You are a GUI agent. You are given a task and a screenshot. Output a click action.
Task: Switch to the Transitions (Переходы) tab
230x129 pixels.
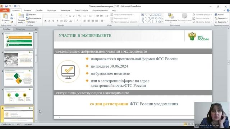click(x=51, y=10)
